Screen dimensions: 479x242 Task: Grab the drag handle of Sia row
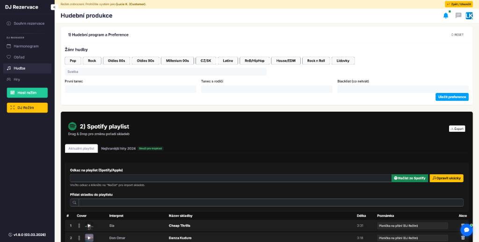pyautogui.click(x=79, y=226)
